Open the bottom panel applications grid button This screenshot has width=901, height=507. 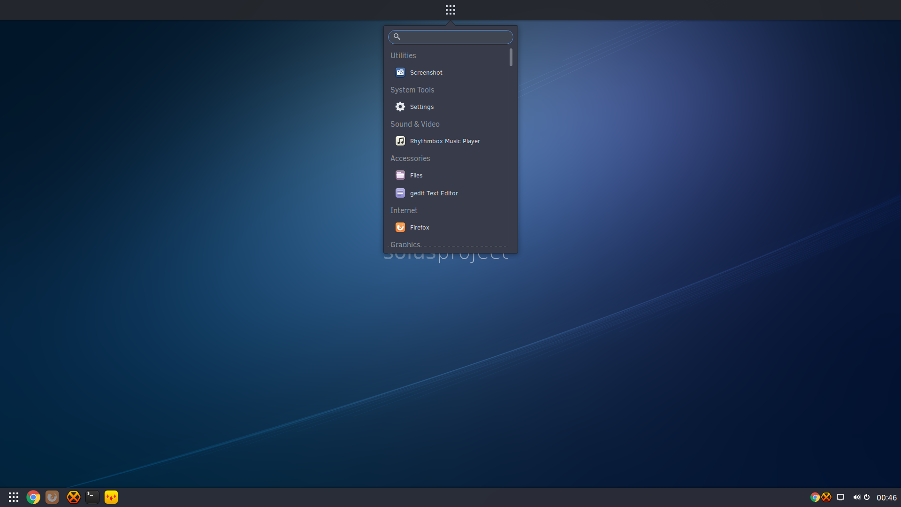tap(14, 497)
